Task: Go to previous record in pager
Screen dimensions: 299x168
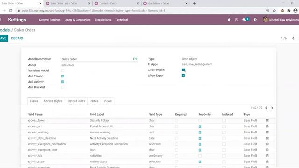Action: (x=293, y=38)
